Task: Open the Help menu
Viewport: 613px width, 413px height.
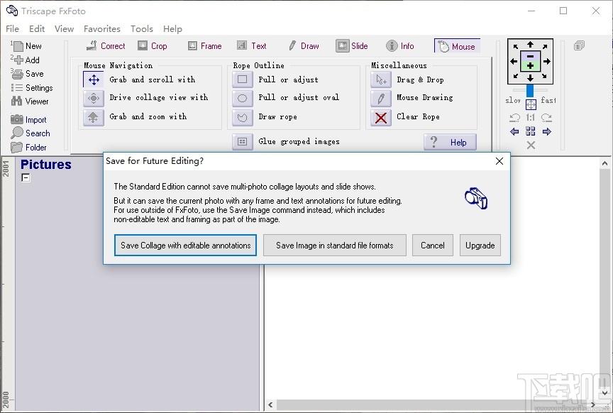Action: [x=172, y=28]
